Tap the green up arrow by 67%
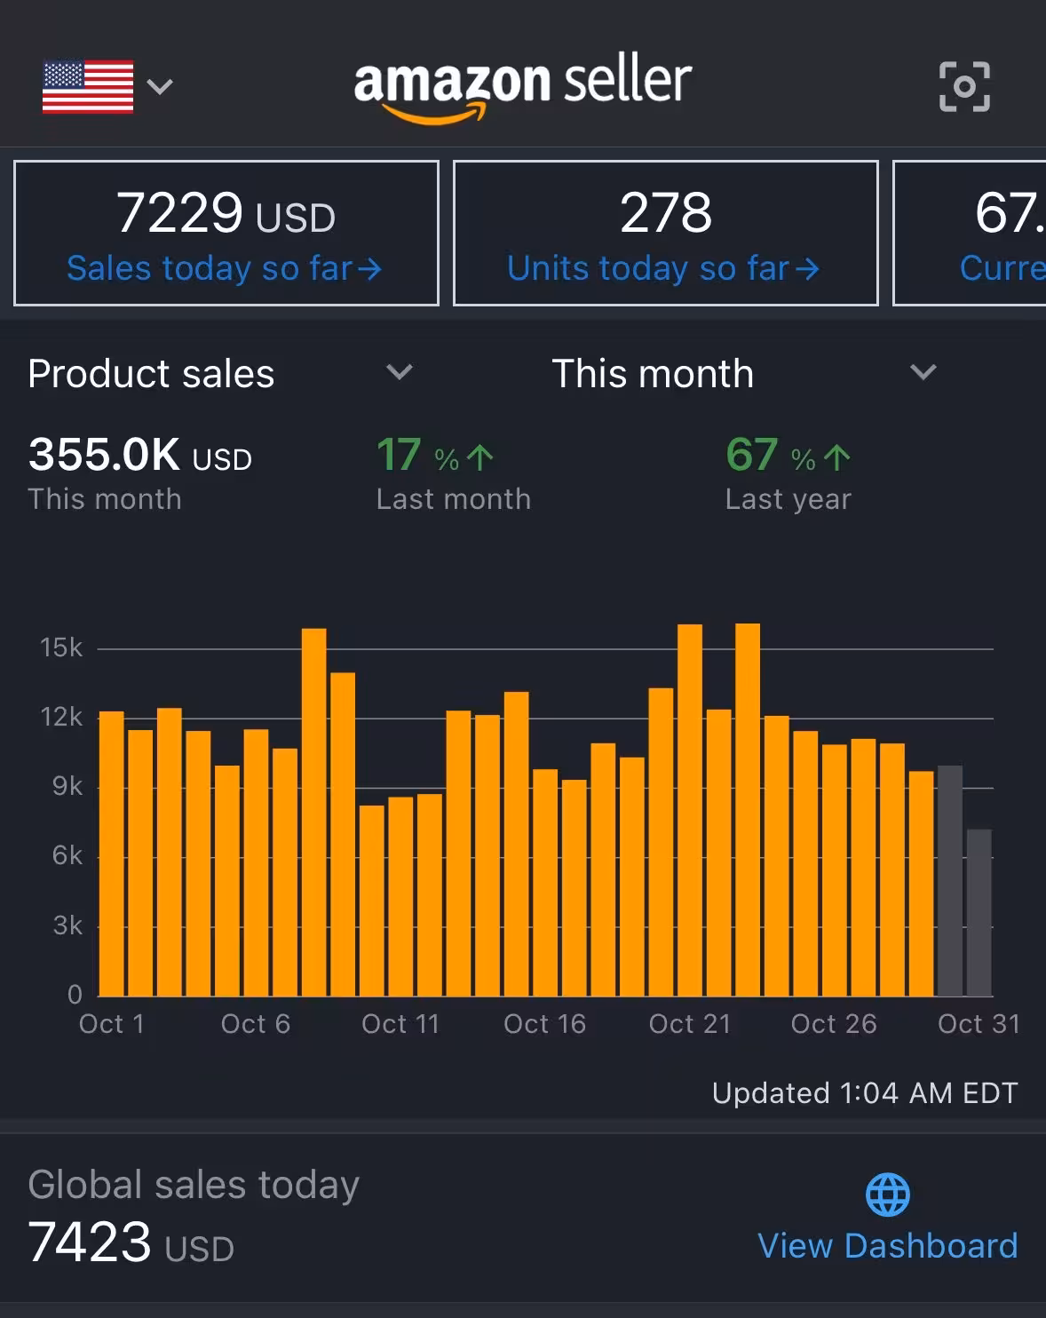This screenshot has width=1046, height=1318. (836, 458)
